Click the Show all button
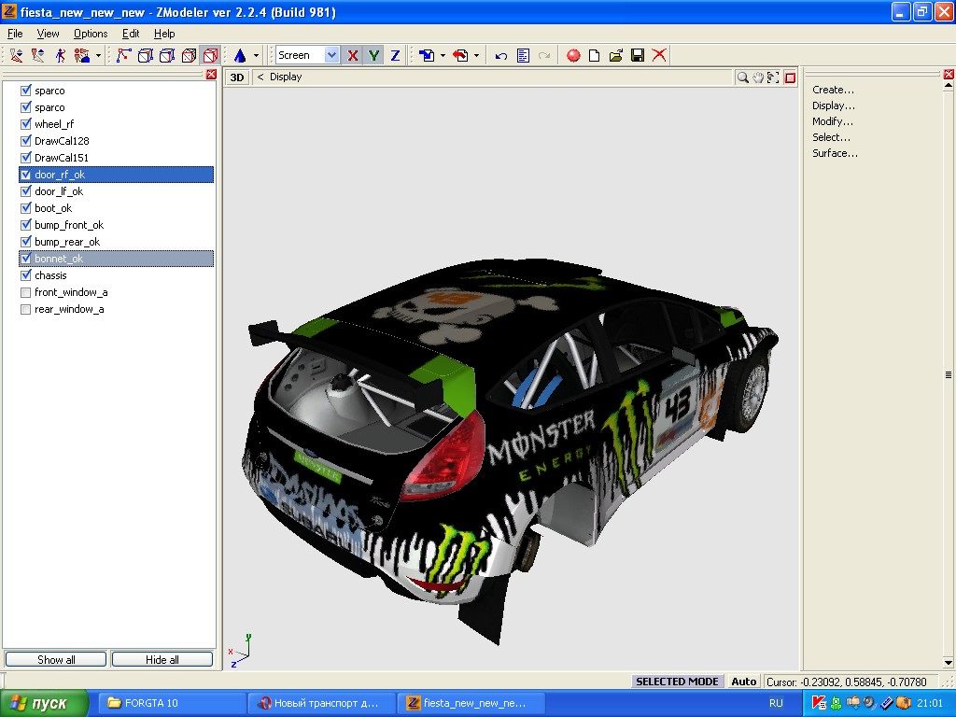Screen dimensions: 956x717 pos(56,660)
